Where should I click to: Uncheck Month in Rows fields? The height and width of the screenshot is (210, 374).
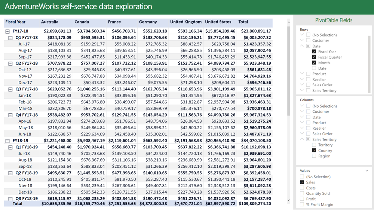(x=314, y=63)
